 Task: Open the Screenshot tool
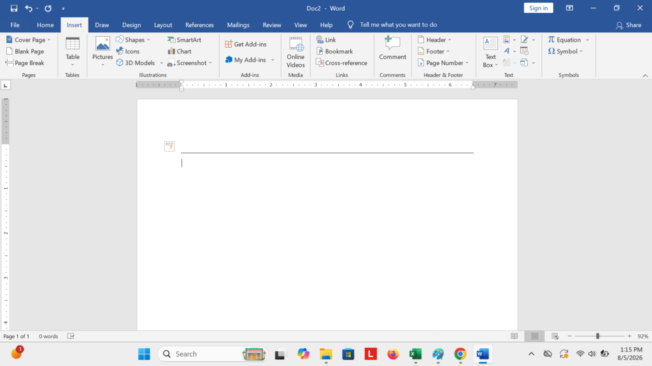click(x=190, y=63)
